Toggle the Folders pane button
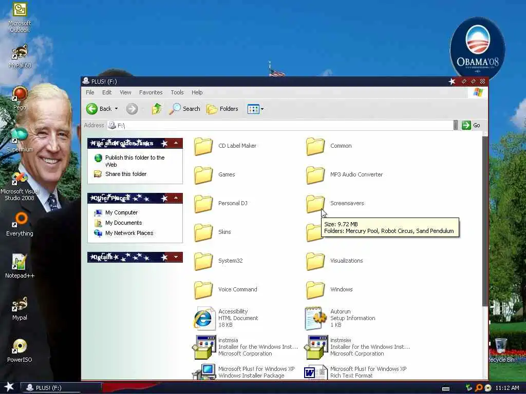The width and height of the screenshot is (526, 394). (222, 109)
